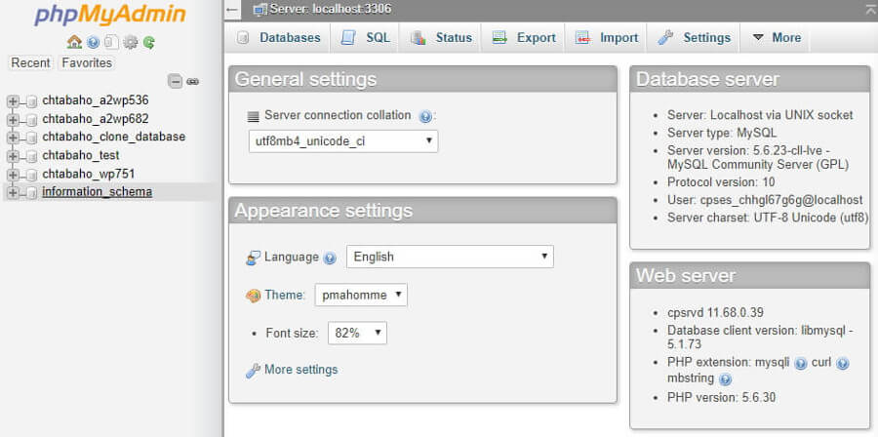Viewport: 878px width, 437px height.
Task: Expand the chtabaho_test database node
Action: [13, 156]
